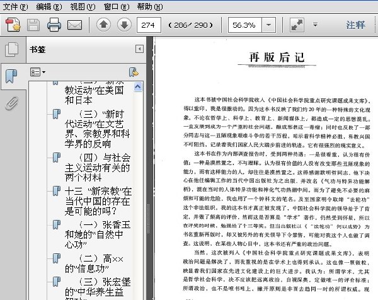Click the new bookmark icon
This screenshot has height=300, width=378.
pyautogui.click(x=134, y=72)
